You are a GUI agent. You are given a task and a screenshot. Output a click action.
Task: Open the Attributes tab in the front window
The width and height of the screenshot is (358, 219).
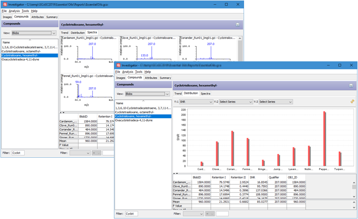click(151, 78)
